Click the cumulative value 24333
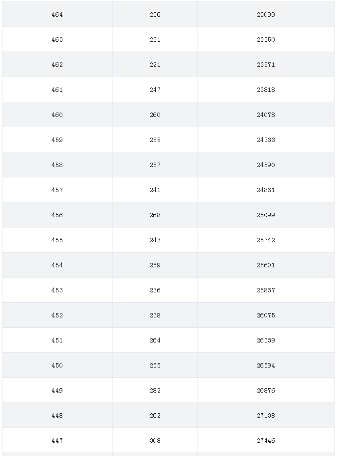Viewport: 337px width, 456px height. (266, 140)
